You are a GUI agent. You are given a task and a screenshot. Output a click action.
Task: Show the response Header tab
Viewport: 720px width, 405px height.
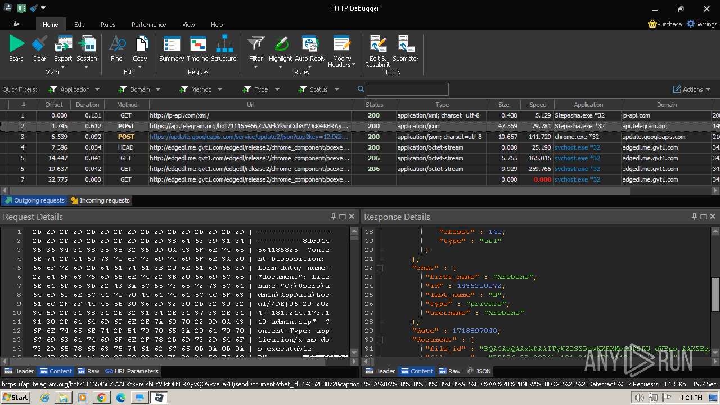[x=380, y=371]
